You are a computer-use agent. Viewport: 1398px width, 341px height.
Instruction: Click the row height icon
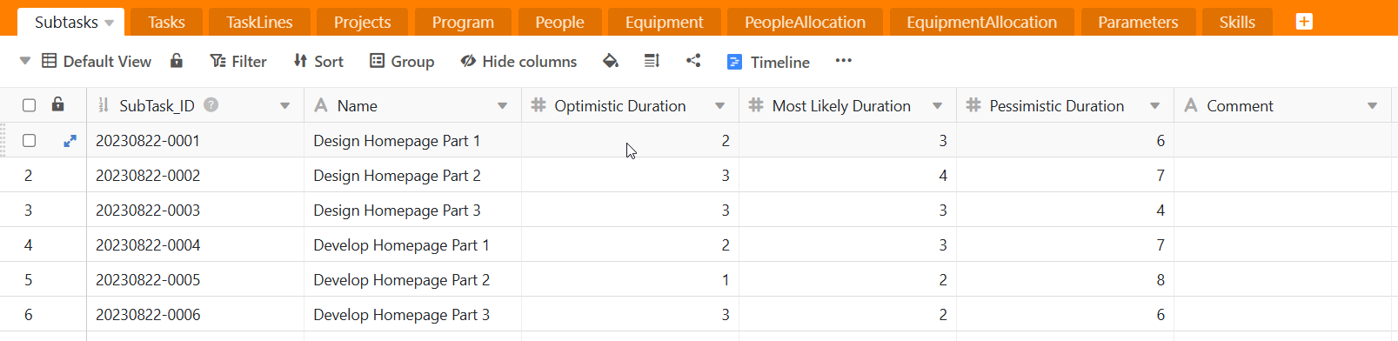pos(652,61)
